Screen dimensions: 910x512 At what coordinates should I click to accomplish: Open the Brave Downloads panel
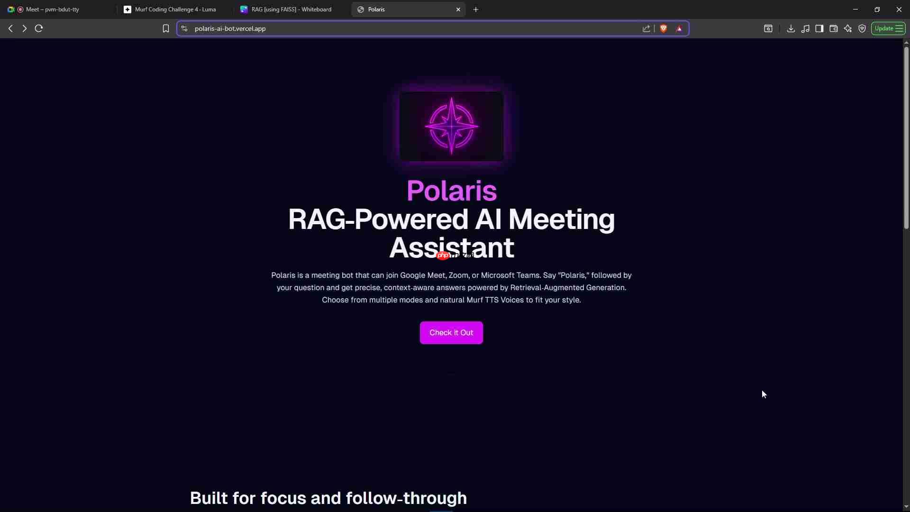point(791,28)
